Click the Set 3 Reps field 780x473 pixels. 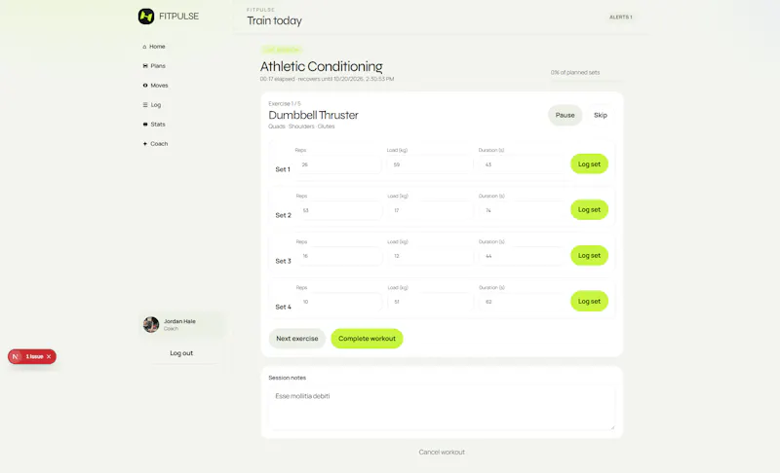pyautogui.click(x=339, y=256)
